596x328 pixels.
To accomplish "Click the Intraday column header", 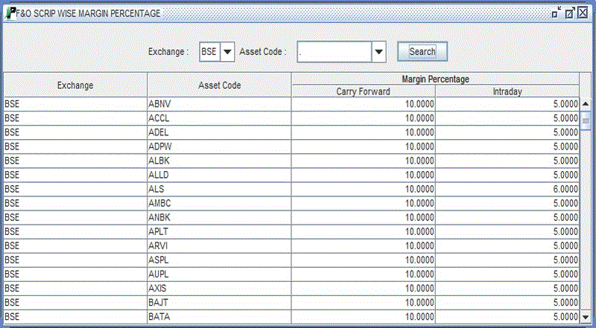I will pyautogui.click(x=507, y=91).
